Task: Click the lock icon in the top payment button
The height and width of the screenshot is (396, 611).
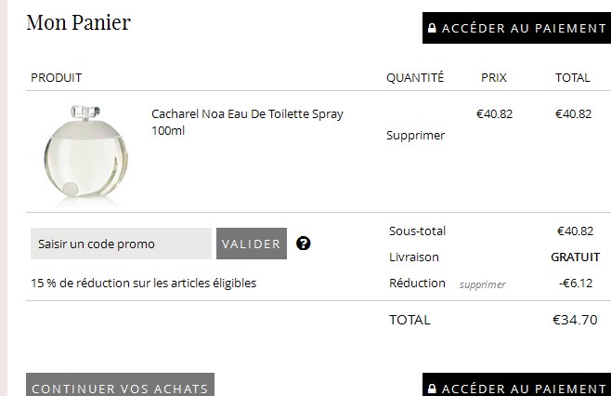Action: coord(432,29)
